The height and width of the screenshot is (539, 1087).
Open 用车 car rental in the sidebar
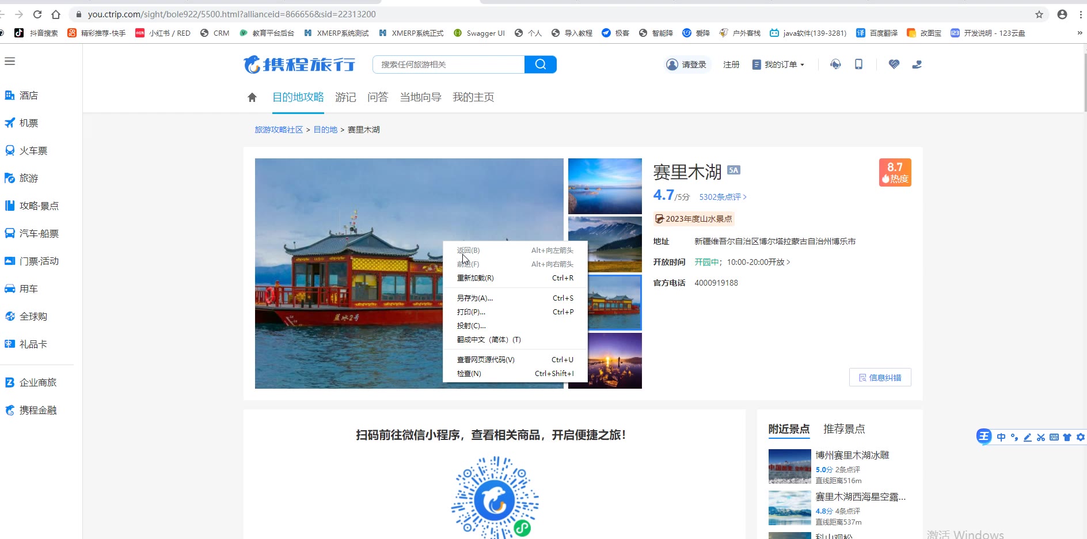(x=22, y=289)
